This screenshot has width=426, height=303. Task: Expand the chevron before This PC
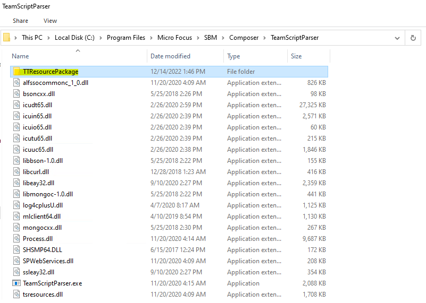tap(16, 38)
